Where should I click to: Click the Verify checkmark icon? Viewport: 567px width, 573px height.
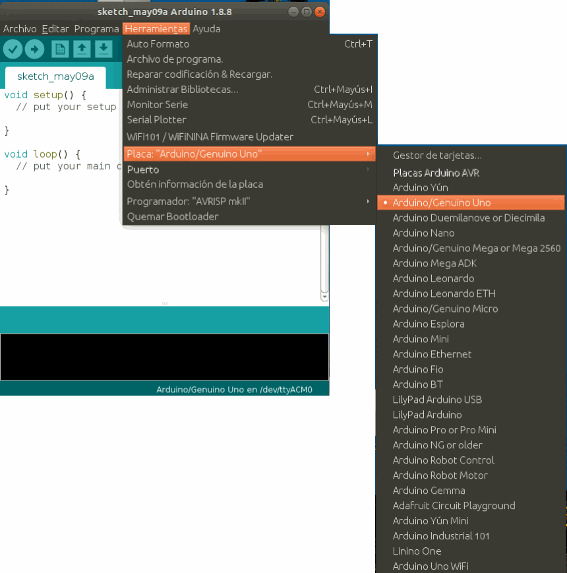tap(13, 49)
